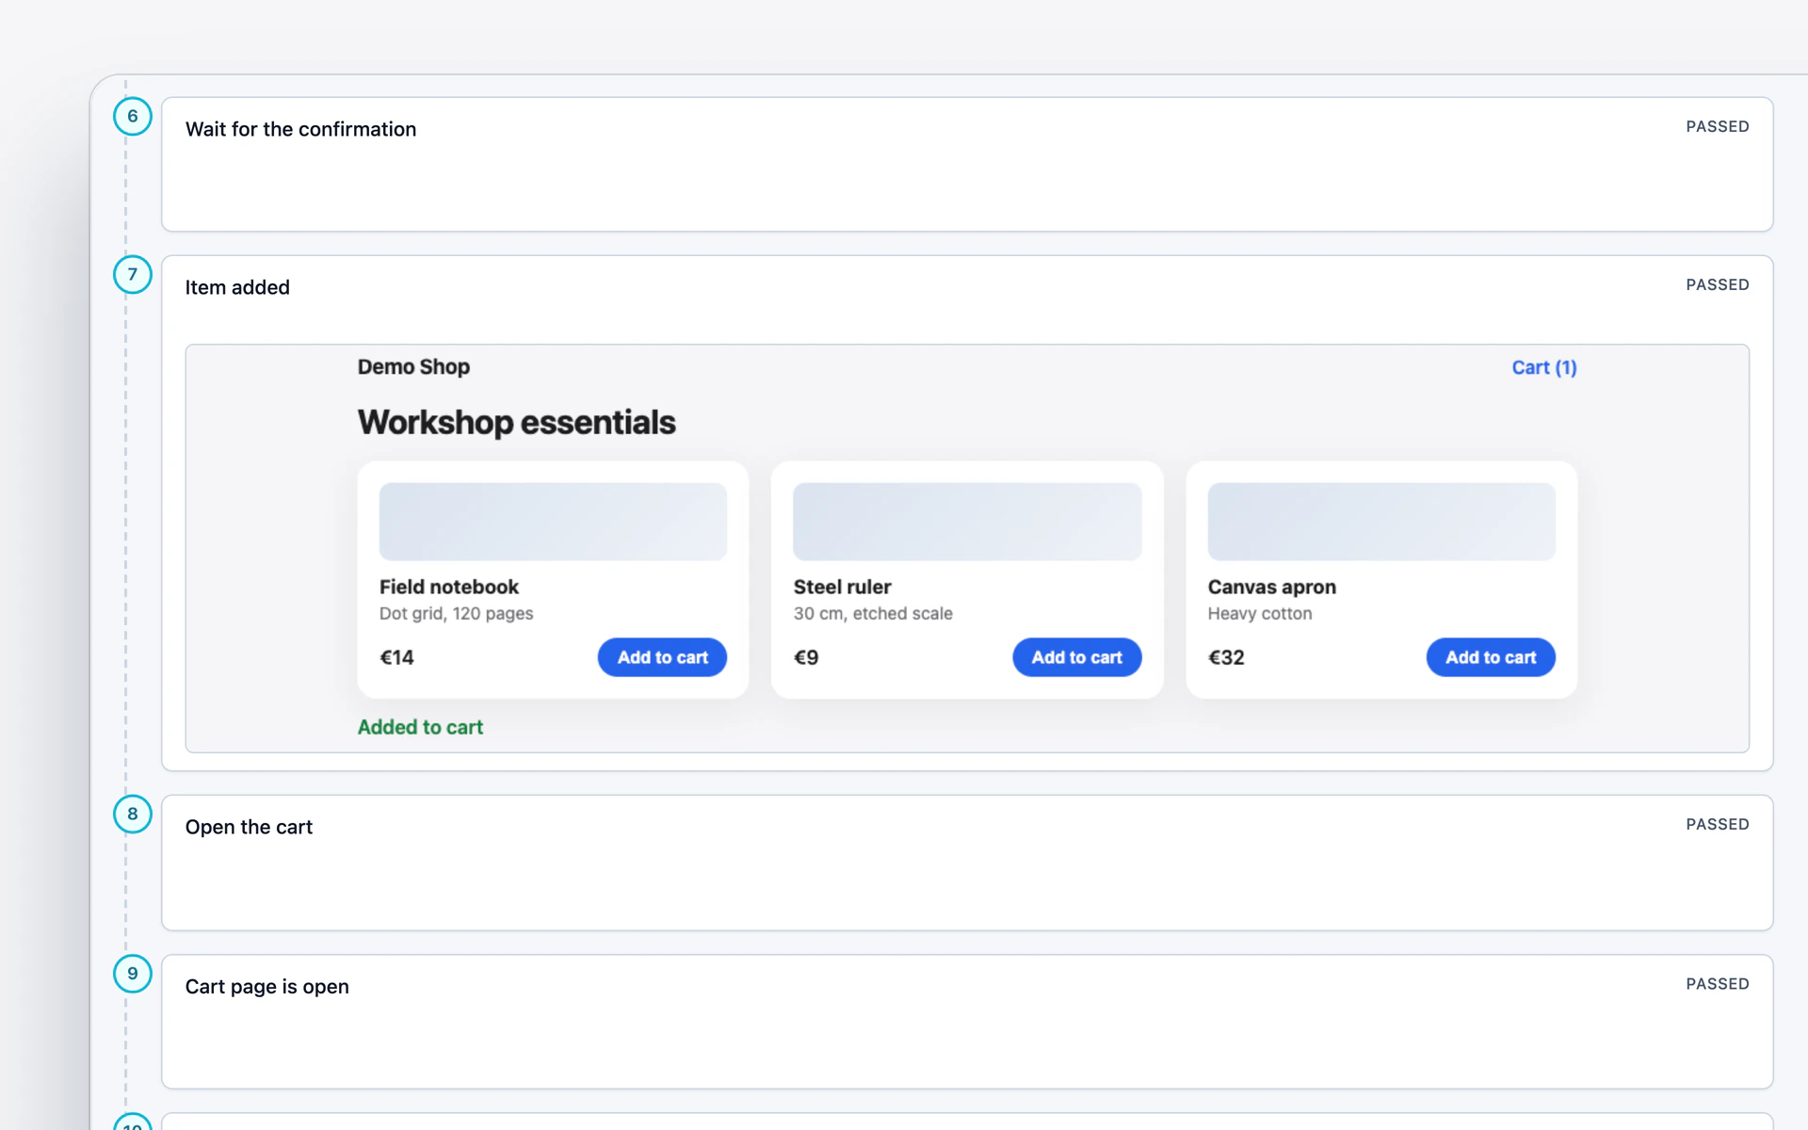Click PASSED status of 'Cart page is open'

click(1718, 984)
